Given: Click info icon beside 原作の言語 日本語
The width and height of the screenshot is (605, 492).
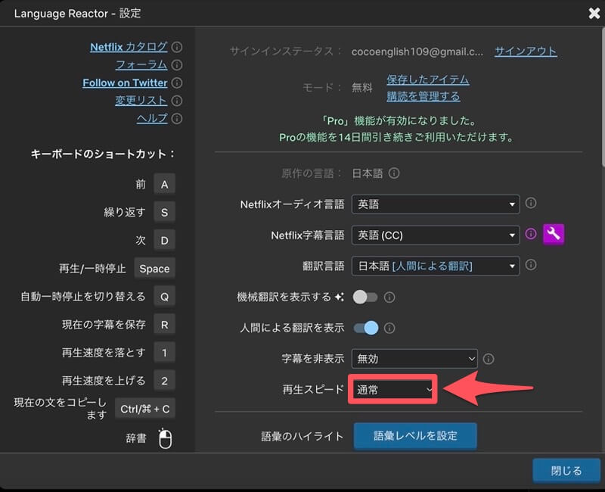Looking at the screenshot, I should point(394,173).
